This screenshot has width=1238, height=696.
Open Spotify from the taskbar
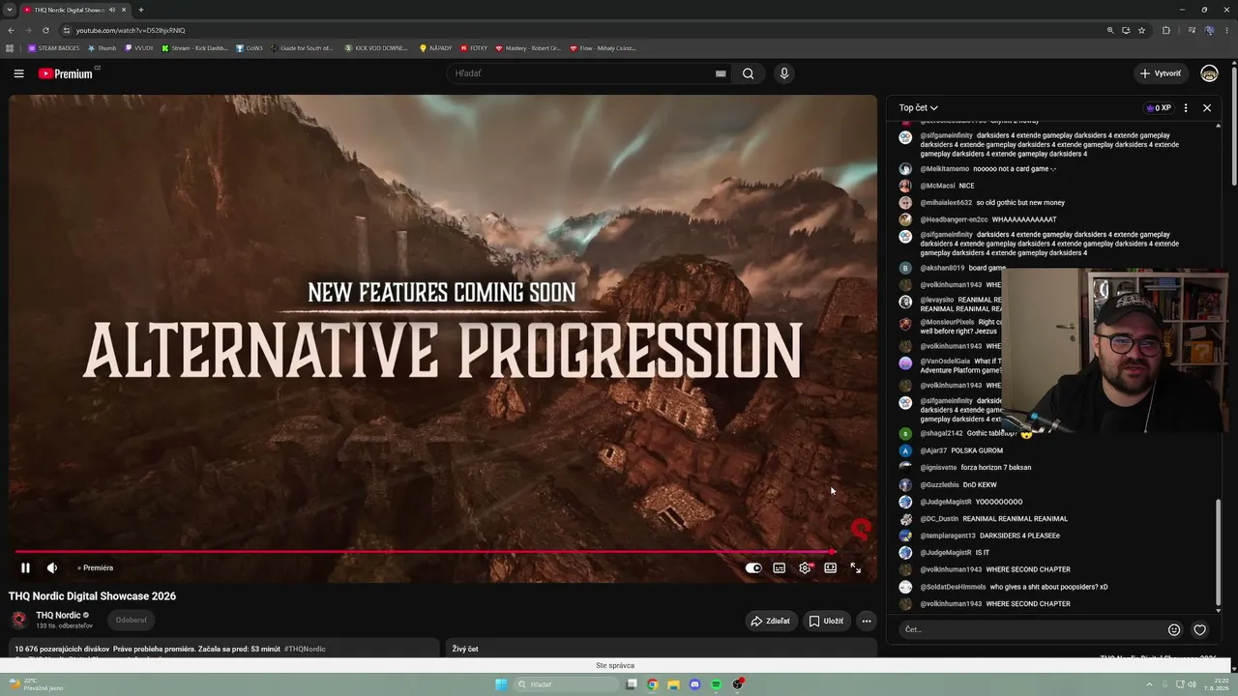(x=716, y=684)
